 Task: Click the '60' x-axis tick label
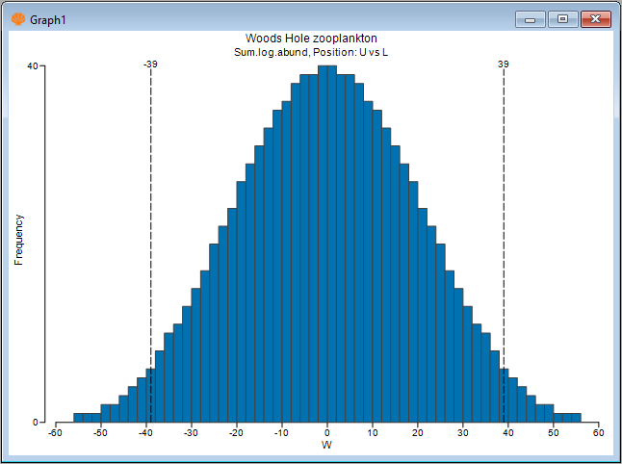coord(598,433)
